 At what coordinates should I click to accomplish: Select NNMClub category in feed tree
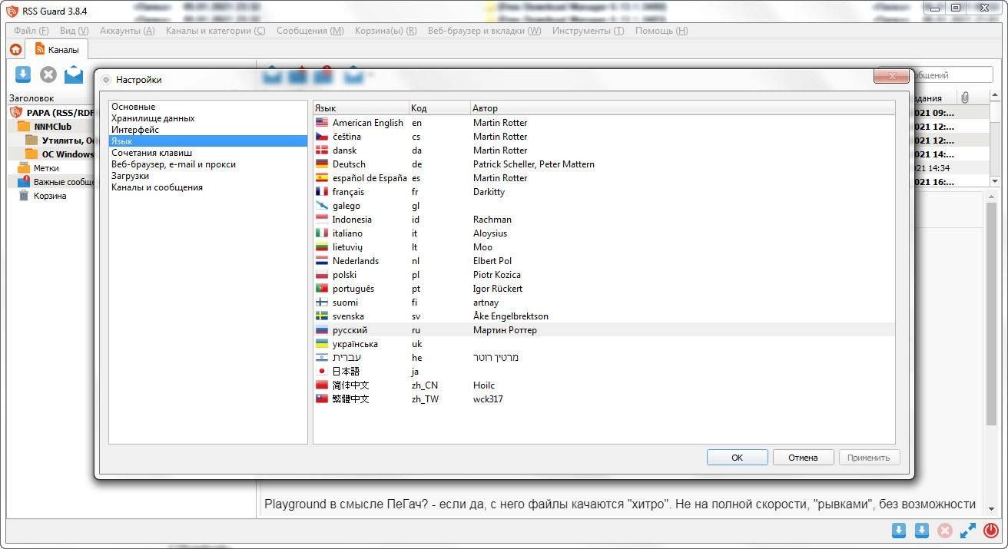(x=52, y=126)
